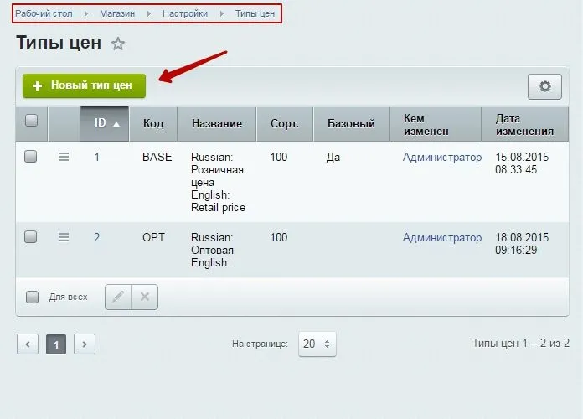
Task: Navigate to "Магазин" in the breadcrumb
Action: click(x=117, y=13)
